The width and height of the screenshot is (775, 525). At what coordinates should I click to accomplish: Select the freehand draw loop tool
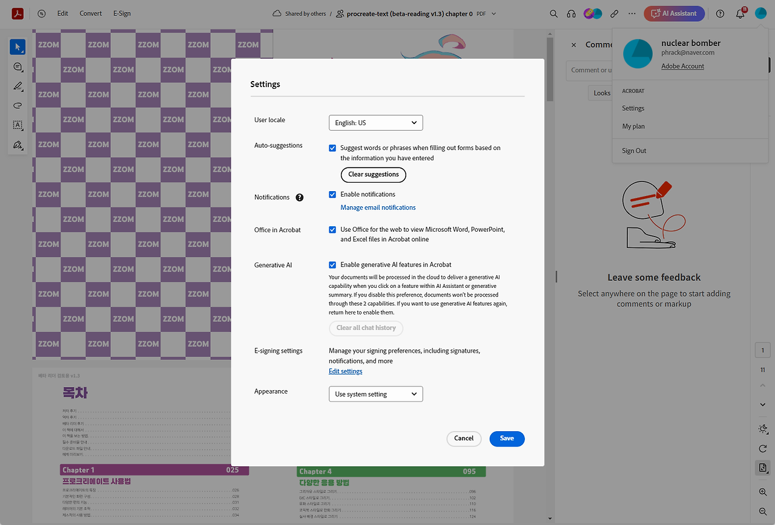click(x=18, y=106)
